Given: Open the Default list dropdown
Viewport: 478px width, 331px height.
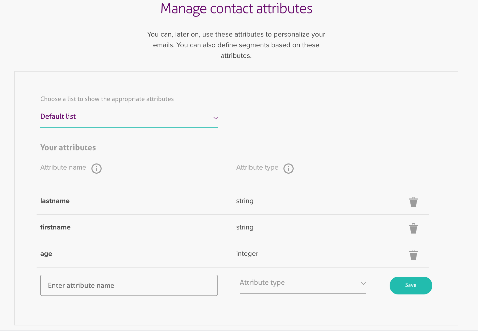Looking at the screenshot, I should (129, 117).
